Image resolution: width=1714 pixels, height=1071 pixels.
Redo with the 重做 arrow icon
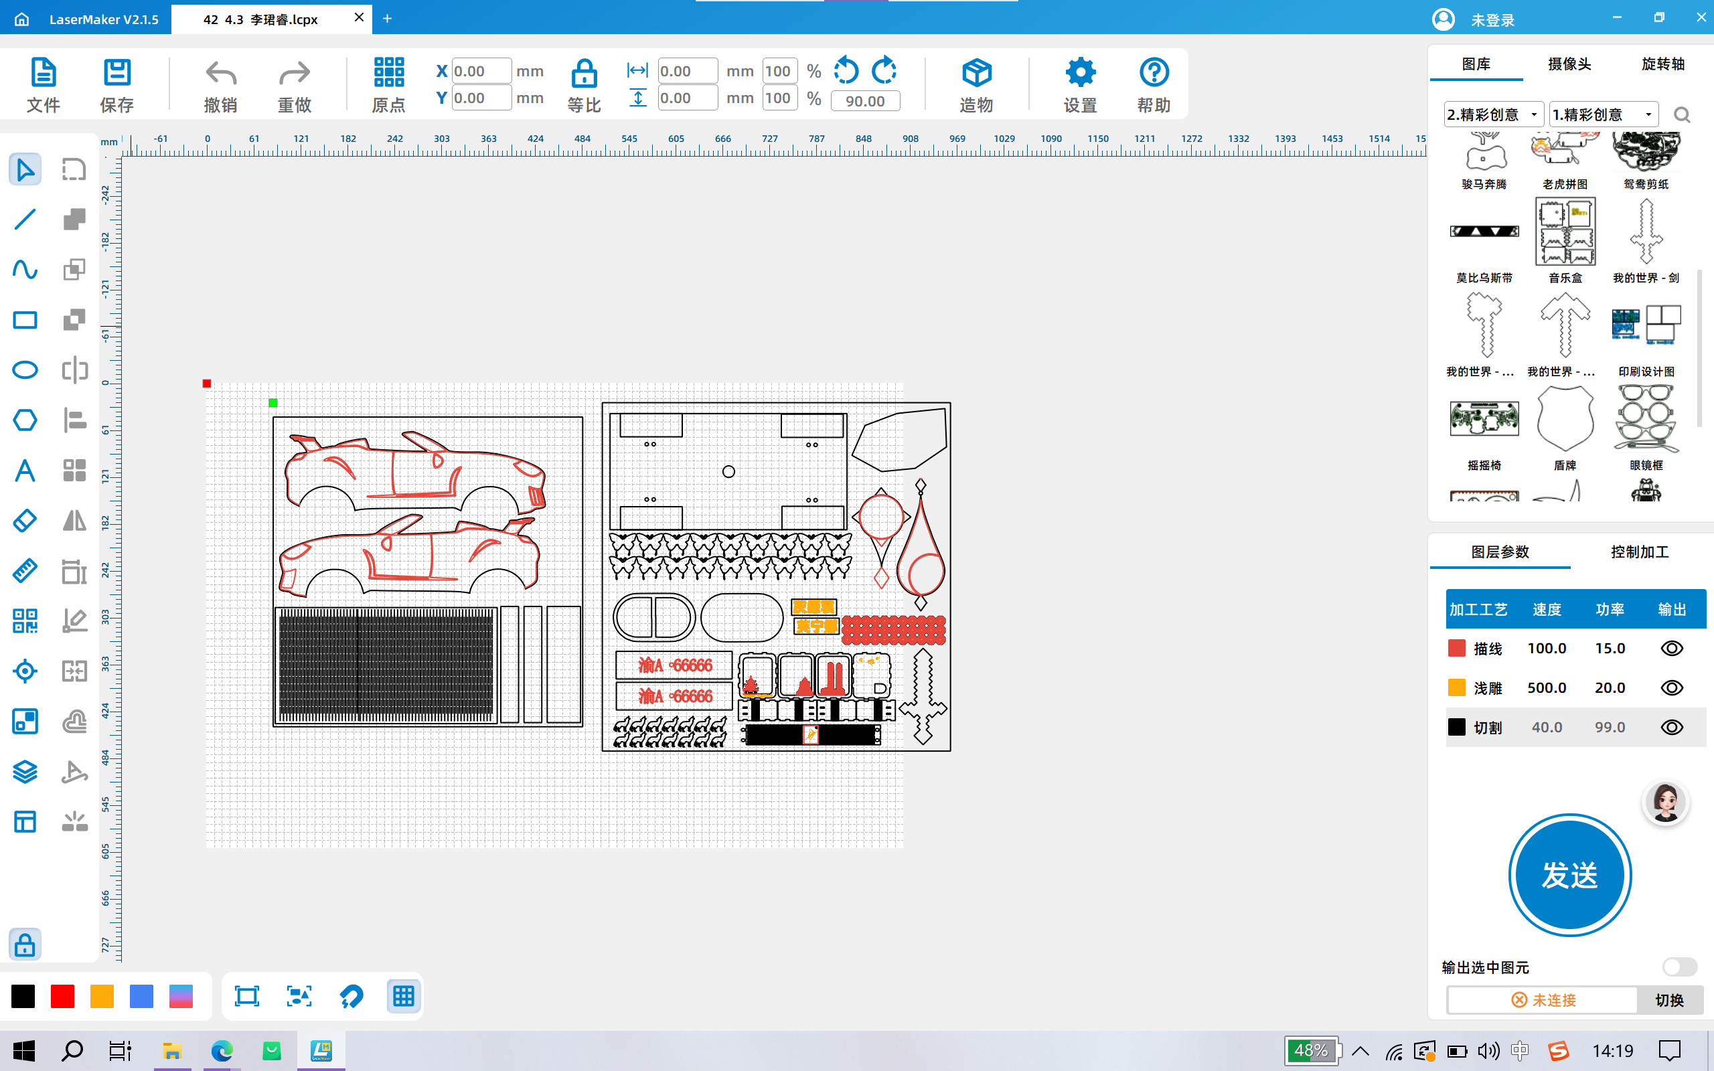[x=295, y=73]
